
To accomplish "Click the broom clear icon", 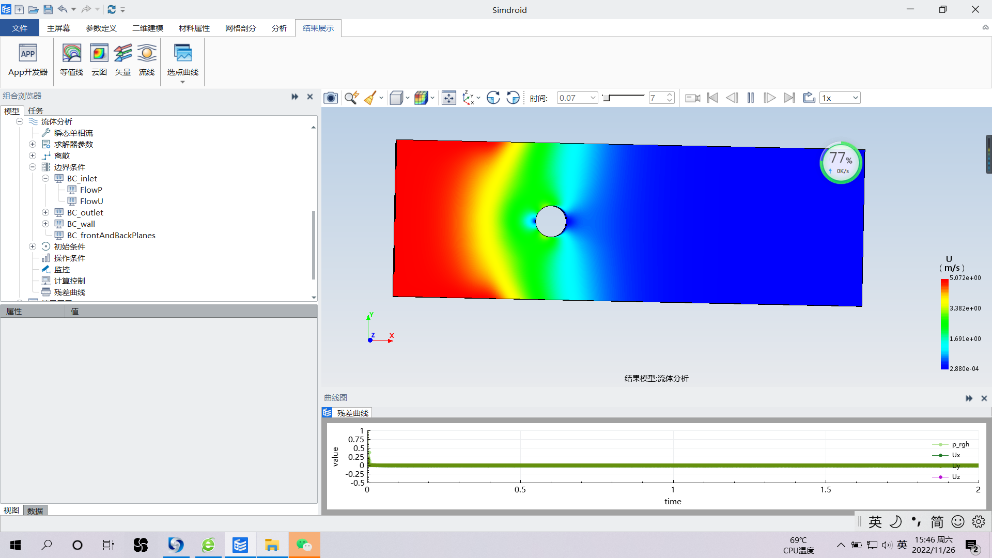I will click(x=370, y=98).
